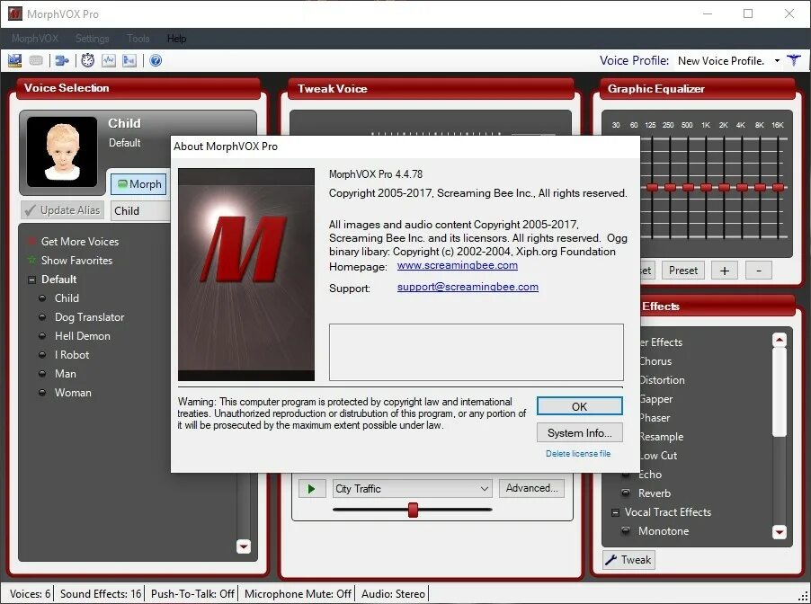Open help with the blue question mark icon
The height and width of the screenshot is (604, 811).
pyautogui.click(x=156, y=60)
